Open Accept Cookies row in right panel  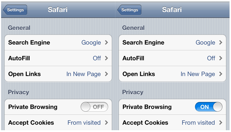point(172,123)
